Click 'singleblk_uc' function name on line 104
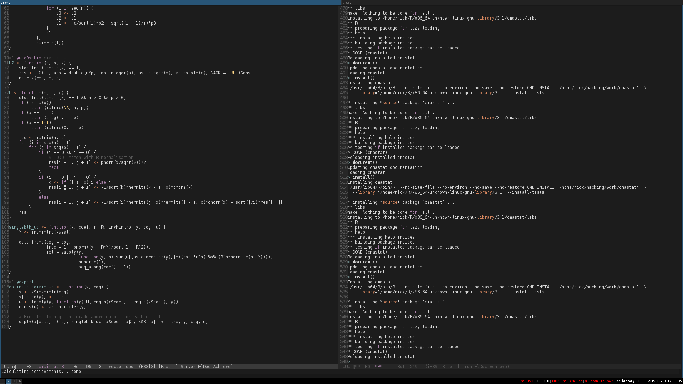 click(x=24, y=227)
